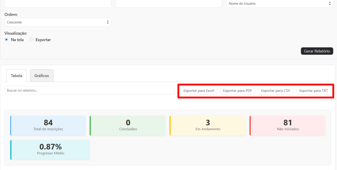Open the Nome do Usuário dropdown
Screen dimensions: 337x170
(x=279, y=4)
